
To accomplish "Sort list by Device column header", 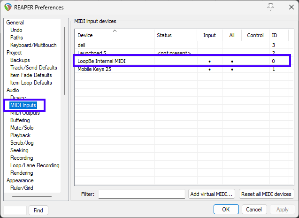I will pos(114,35).
